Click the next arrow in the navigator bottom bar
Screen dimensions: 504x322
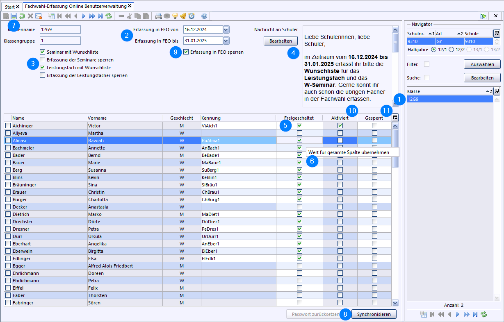pyautogui.click(x=458, y=314)
